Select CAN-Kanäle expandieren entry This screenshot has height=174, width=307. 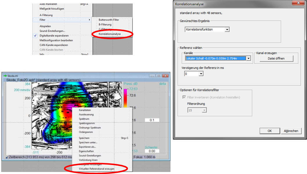click(54, 45)
